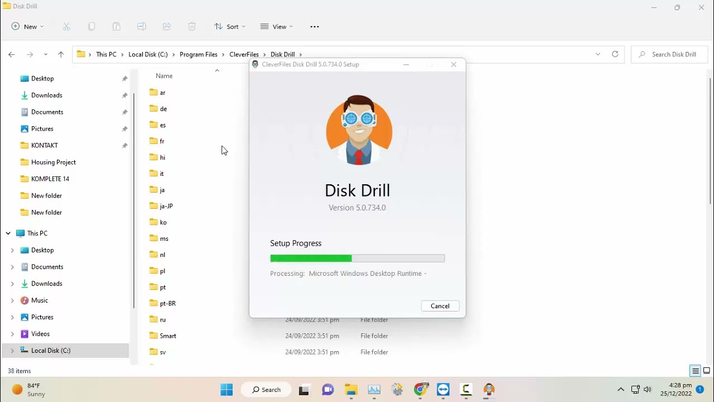Open the volume speaker icon in tray
This screenshot has width=714, height=402.
648,390
